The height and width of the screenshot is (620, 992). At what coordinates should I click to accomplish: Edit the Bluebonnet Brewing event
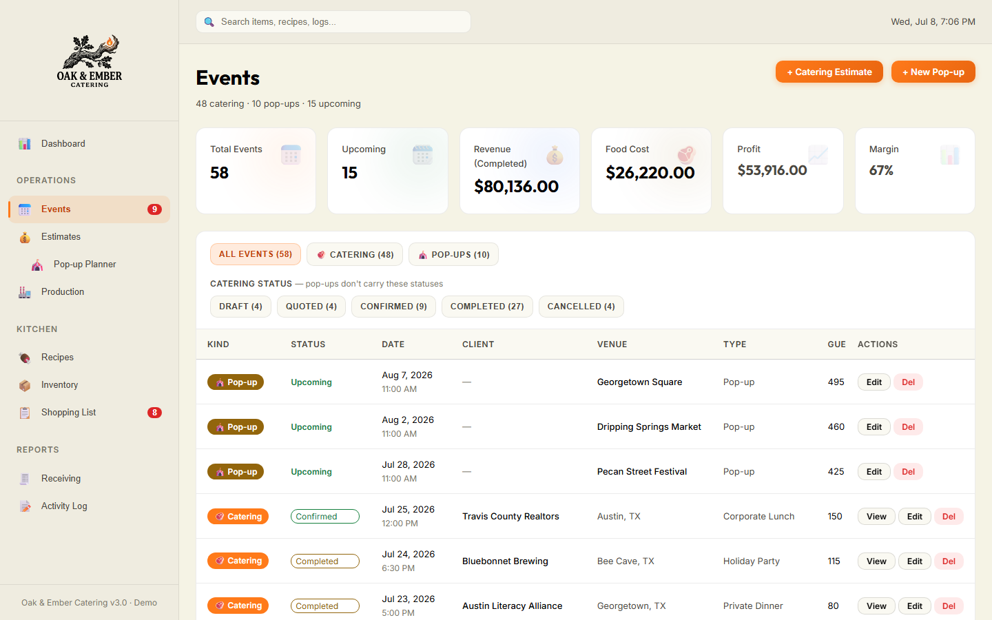click(915, 561)
